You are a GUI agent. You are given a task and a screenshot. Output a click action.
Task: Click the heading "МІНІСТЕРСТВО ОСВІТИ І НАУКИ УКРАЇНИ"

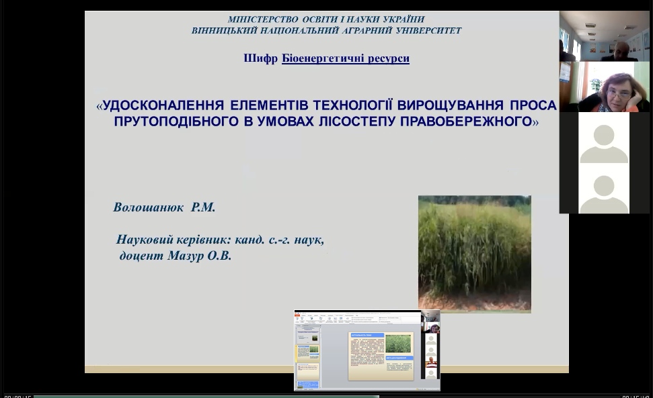click(326, 19)
